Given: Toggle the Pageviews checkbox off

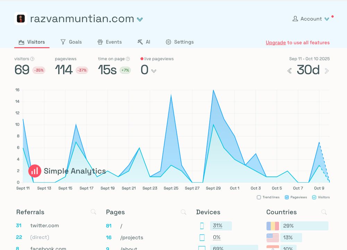Looking at the screenshot, I should (x=287, y=197).
